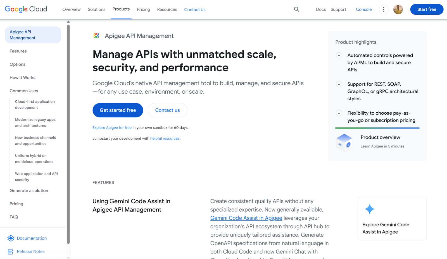Image resolution: width=447 pixels, height=259 pixels.
Task: Open Explore Gemini Code Assist in Apigee card
Action: pyautogui.click(x=392, y=219)
